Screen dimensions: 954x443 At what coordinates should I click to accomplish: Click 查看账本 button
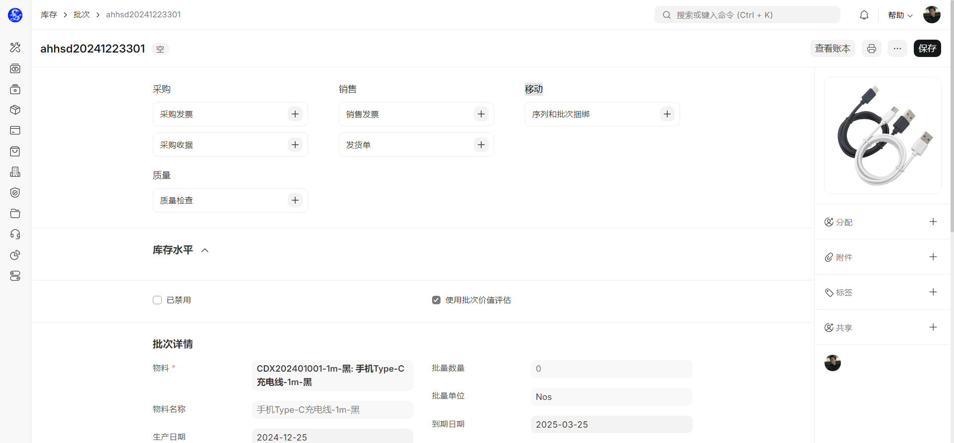click(x=832, y=49)
